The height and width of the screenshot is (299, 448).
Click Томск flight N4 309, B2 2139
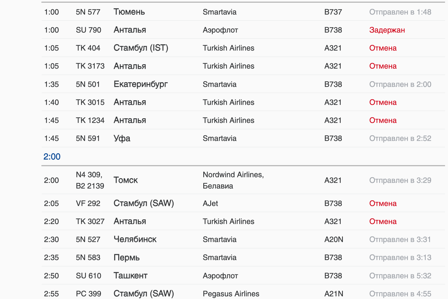[126, 180]
